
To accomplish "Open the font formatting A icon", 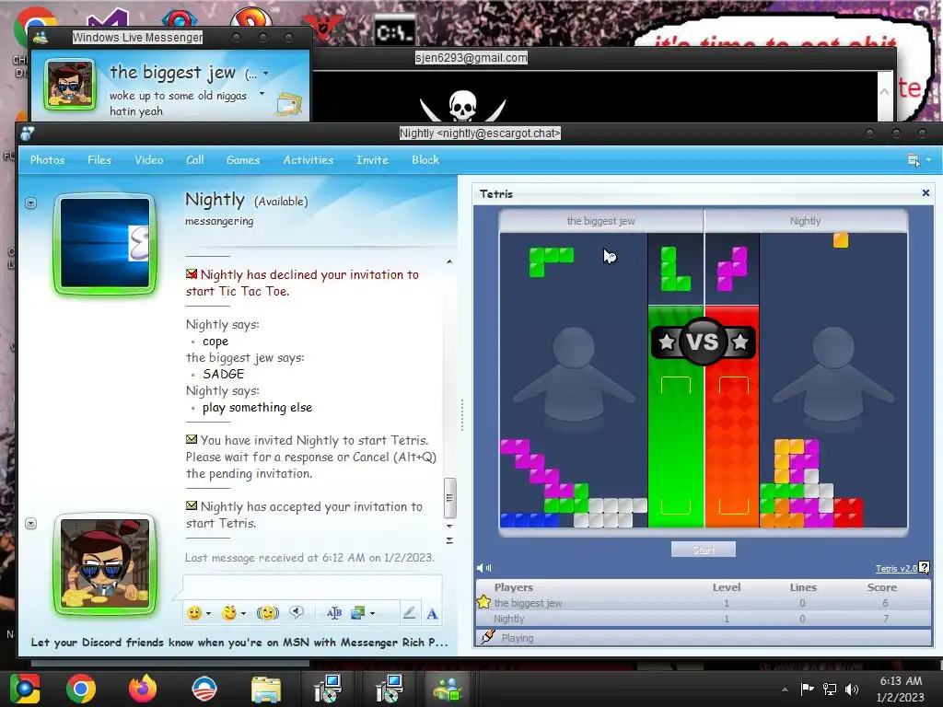I will point(432,614).
